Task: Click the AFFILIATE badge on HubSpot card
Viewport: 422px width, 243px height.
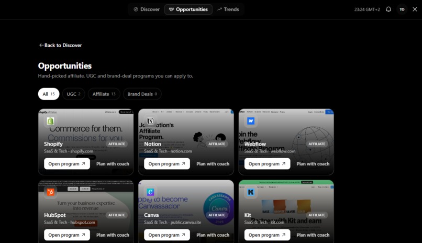Action: pyautogui.click(x=117, y=215)
